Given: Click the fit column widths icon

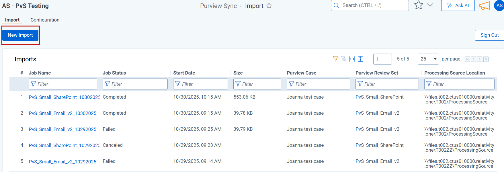Looking at the screenshot, I should [352, 59].
